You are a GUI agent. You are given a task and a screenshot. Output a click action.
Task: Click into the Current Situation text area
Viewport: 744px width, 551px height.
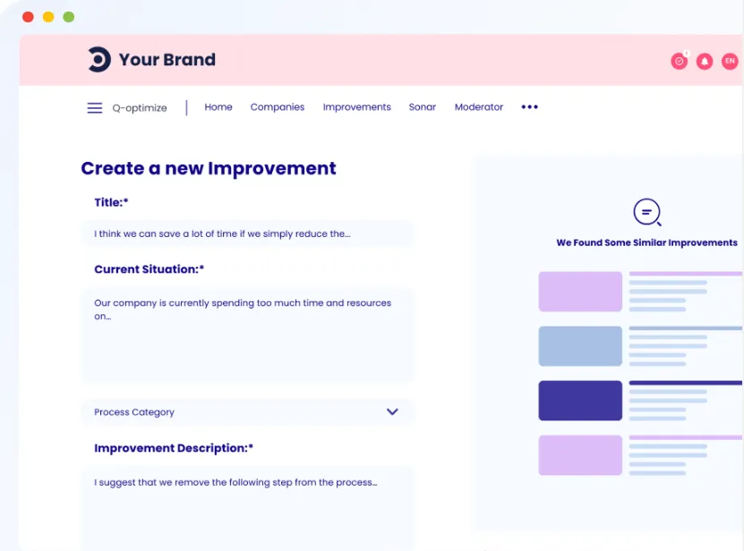[248, 335]
